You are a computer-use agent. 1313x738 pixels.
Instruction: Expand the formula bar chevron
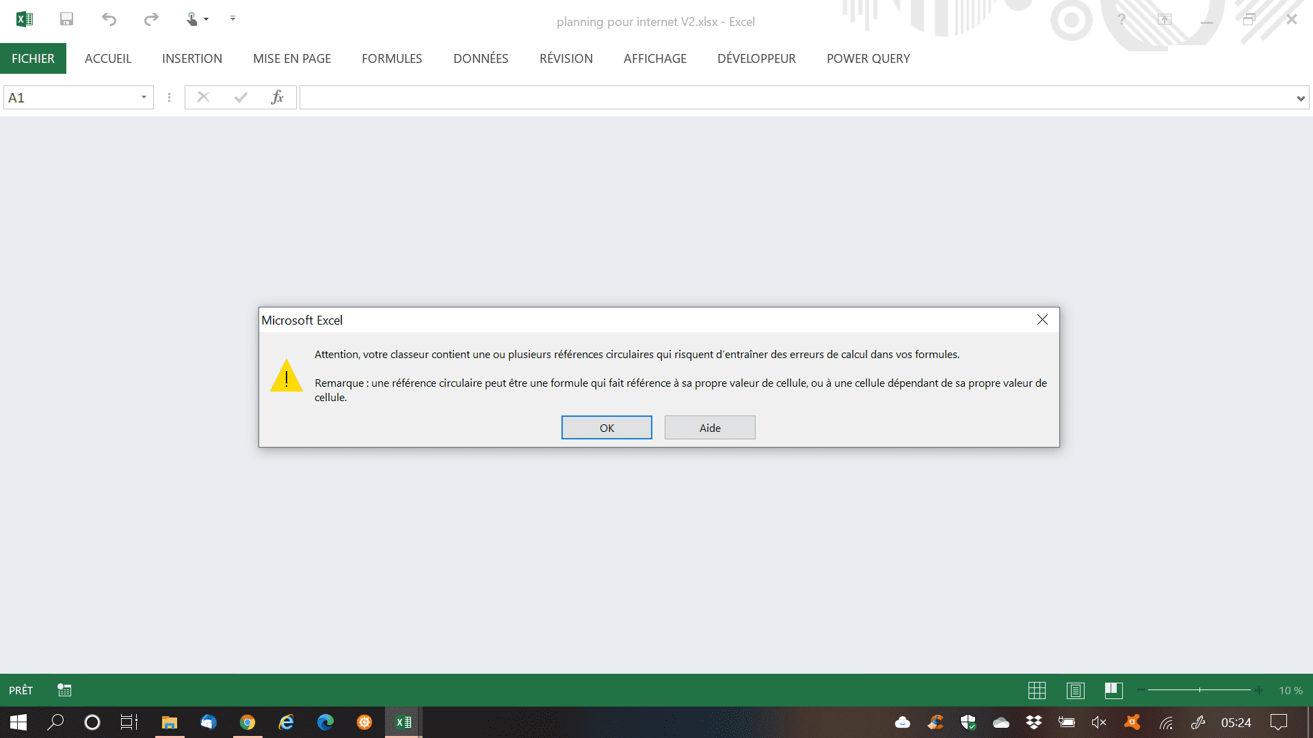pos(1300,98)
